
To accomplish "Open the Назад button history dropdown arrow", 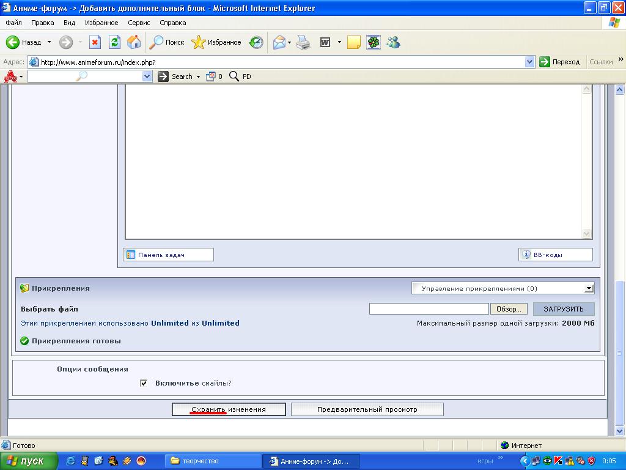I will pyautogui.click(x=50, y=42).
